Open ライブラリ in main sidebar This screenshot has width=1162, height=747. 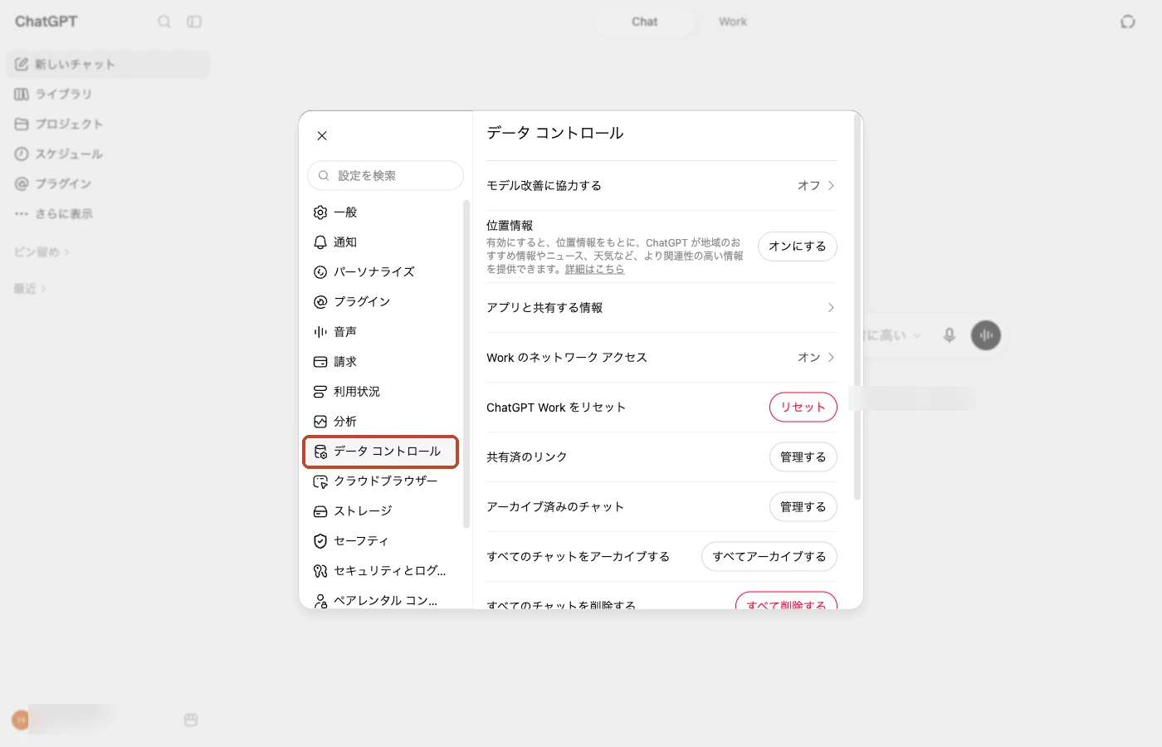pos(108,95)
